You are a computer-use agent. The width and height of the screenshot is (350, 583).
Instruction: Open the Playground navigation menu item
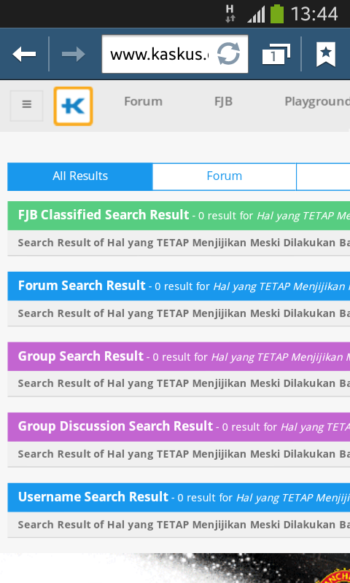coord(317,102)
